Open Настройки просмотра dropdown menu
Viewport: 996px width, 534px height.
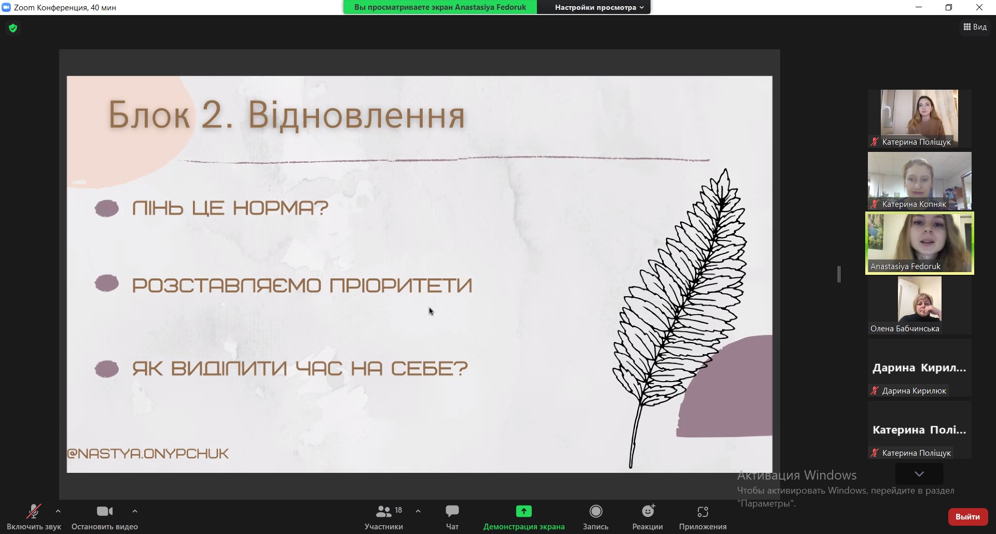tap(599, 7)
